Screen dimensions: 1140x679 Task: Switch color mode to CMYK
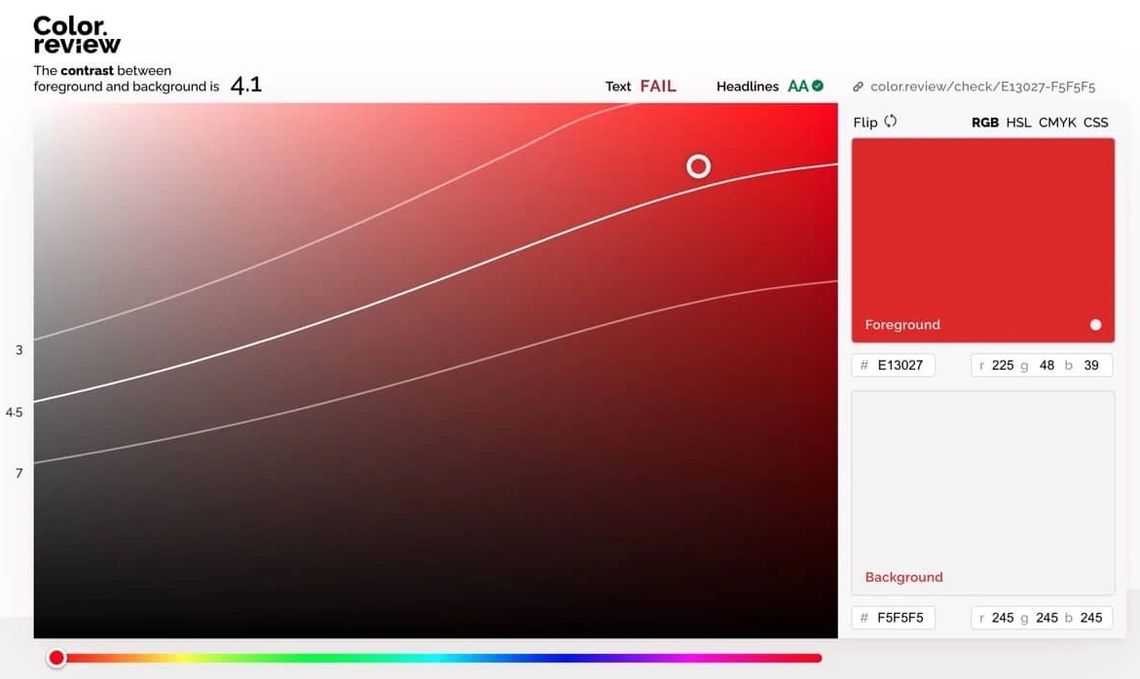[x=1057, y=123]
